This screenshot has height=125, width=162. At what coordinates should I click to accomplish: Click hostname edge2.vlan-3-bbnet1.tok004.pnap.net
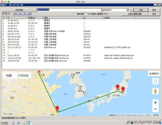119,55
